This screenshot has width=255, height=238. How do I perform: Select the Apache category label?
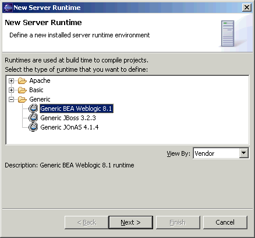tap(40, 80)
